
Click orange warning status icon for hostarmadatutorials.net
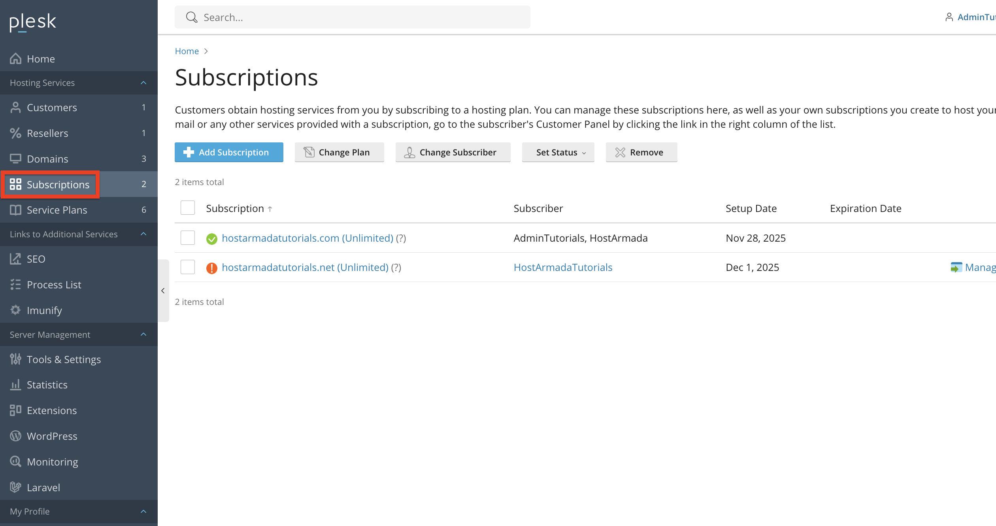212,268
